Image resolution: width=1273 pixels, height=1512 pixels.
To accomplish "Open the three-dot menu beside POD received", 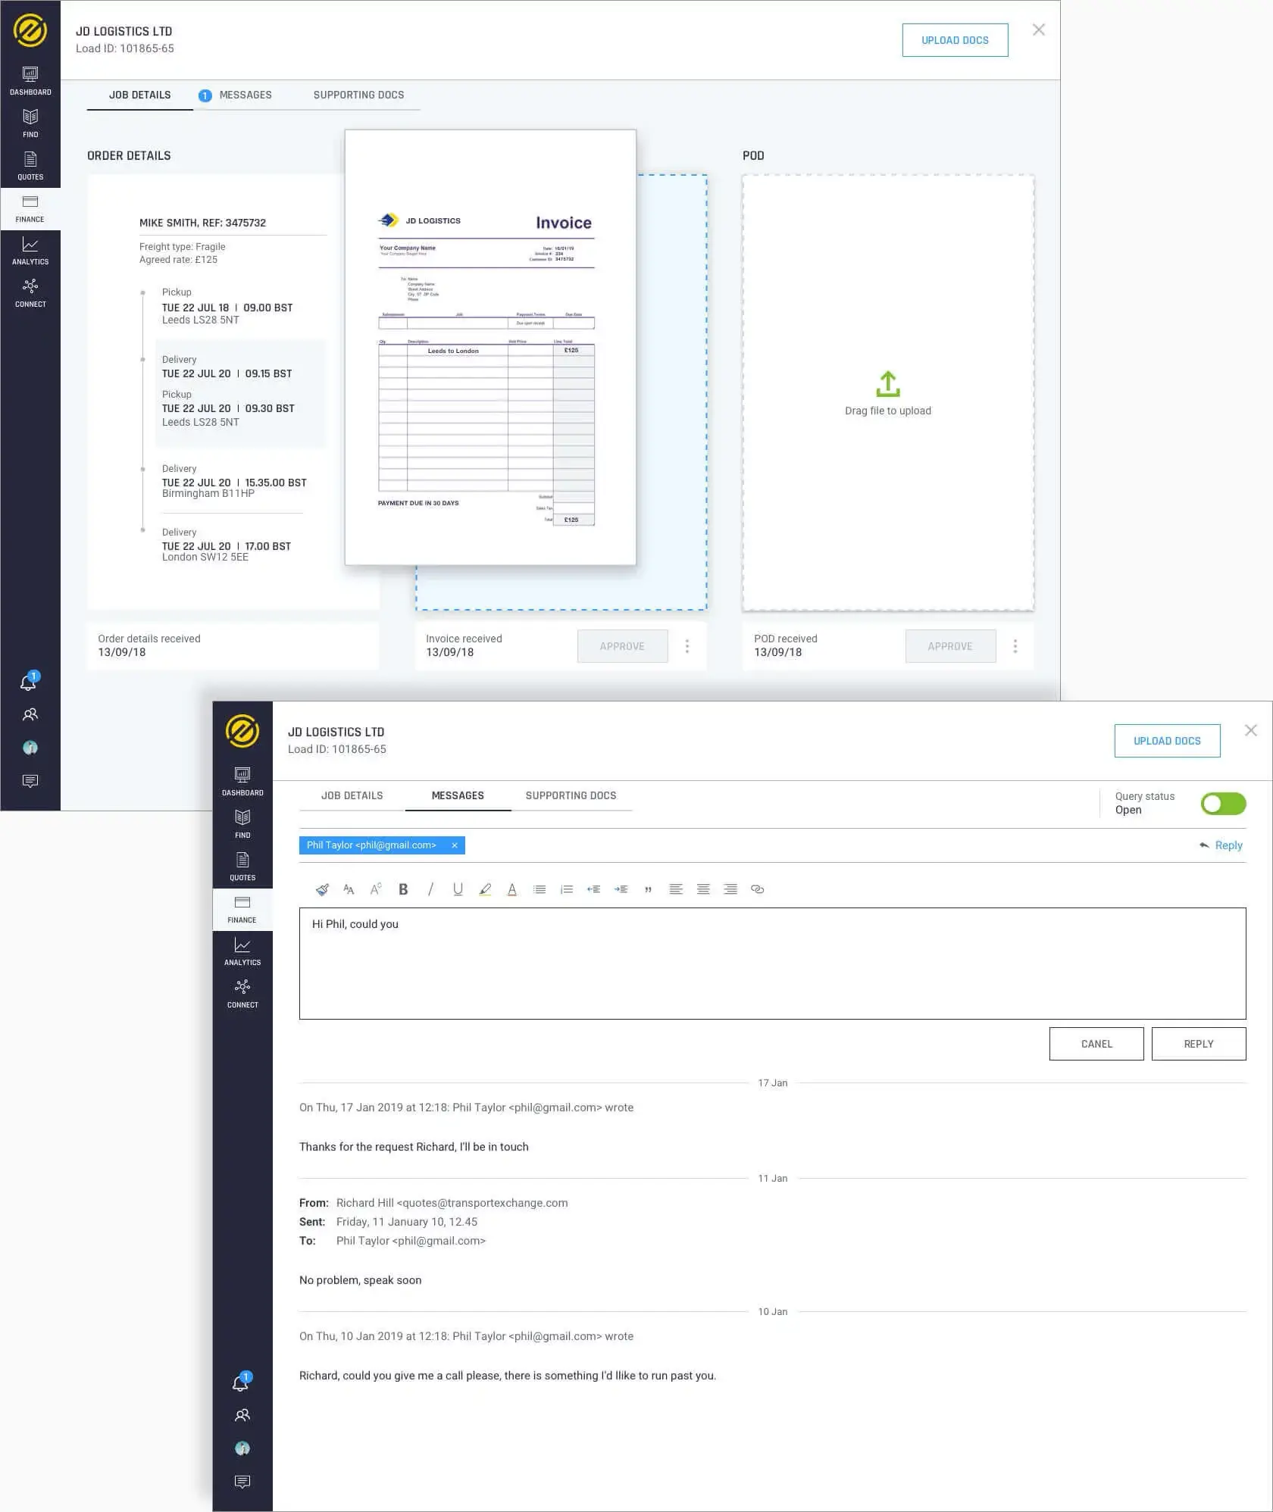I will pyautogui.click(x=1015, y=646).
